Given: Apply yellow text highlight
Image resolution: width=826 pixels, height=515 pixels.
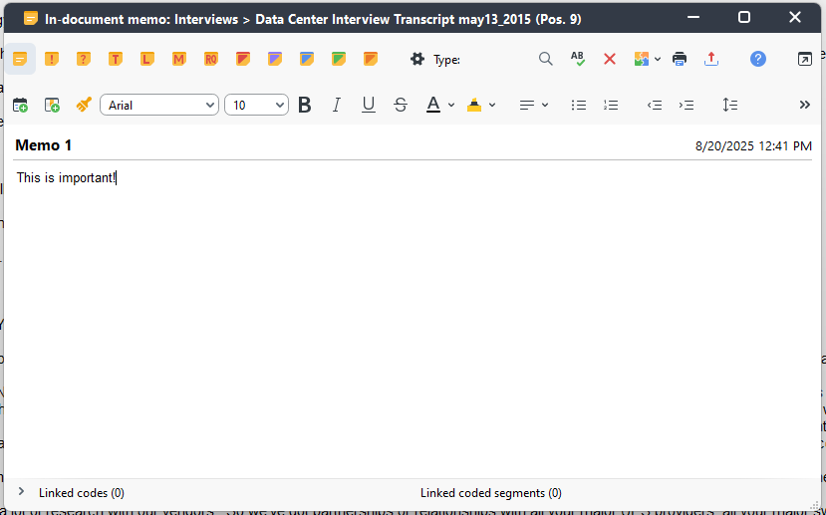Looking at the screenshot, I should click(474, 105).
